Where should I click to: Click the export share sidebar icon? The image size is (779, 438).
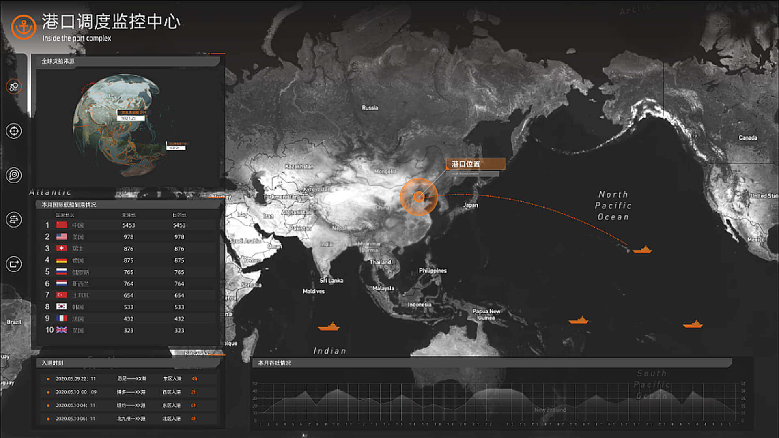[14, 264]
